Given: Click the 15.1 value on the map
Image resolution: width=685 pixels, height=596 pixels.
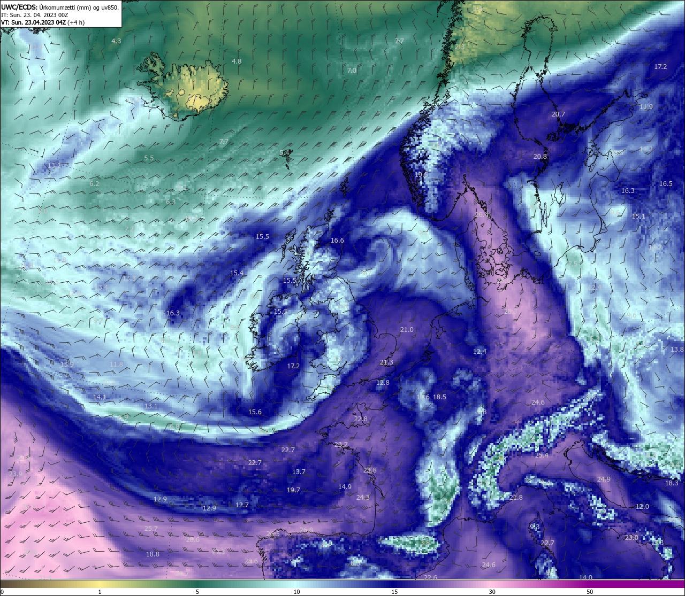Looking at the screenshot, I should (x=638, y=216).
